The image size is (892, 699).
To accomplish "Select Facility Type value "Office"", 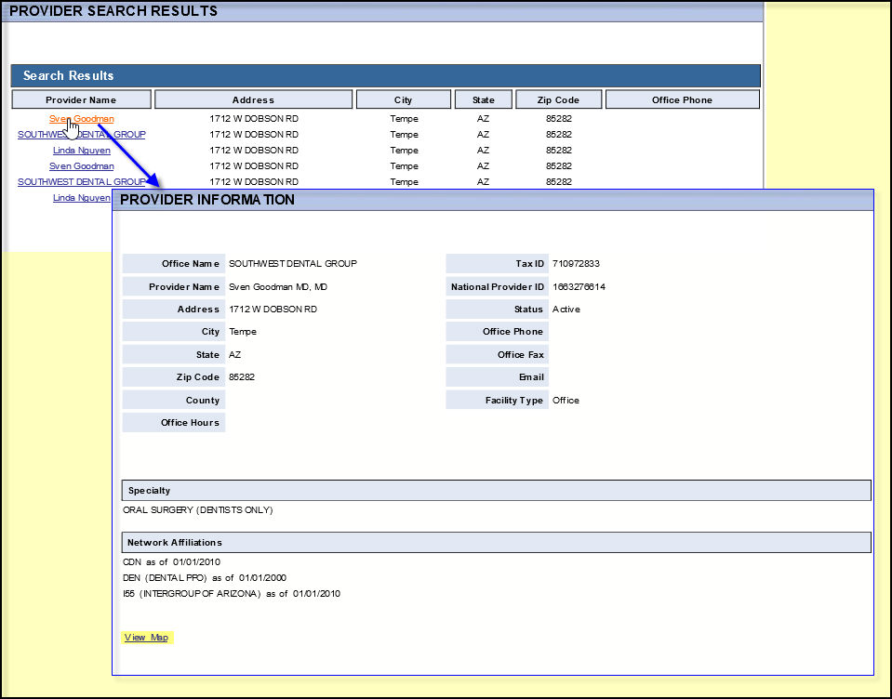I will click(566, 400).
